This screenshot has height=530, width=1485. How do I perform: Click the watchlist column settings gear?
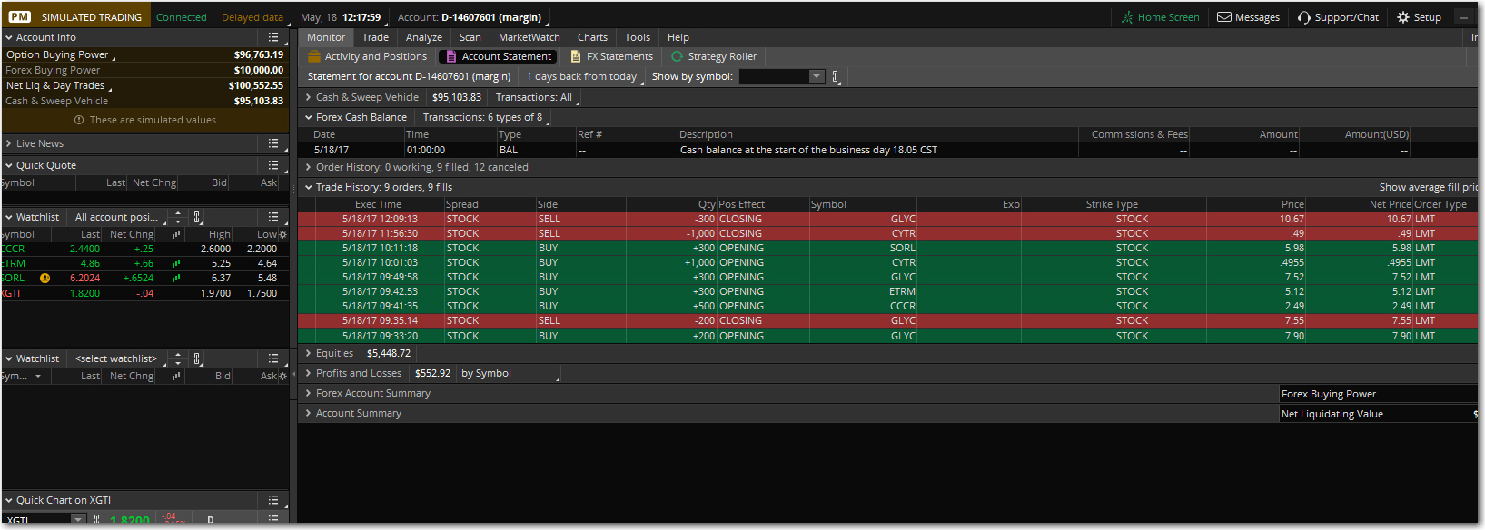coord(282,234)
